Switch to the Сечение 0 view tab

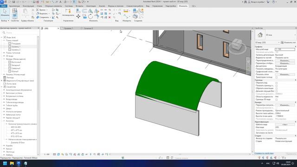[88, 28]
